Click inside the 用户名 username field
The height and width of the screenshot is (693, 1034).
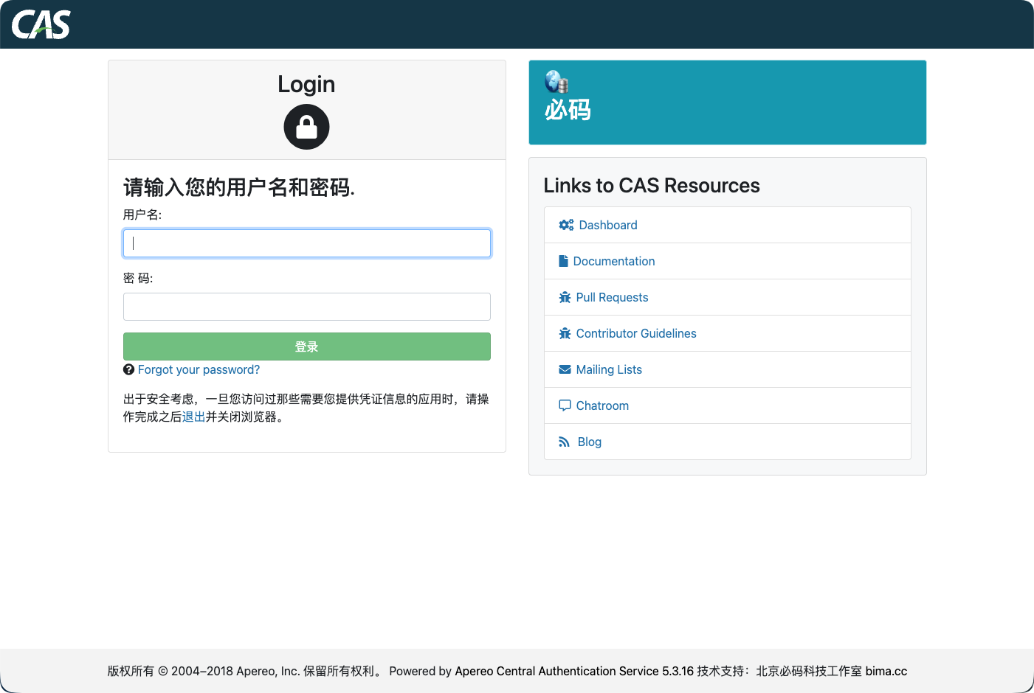pos(306,243)
